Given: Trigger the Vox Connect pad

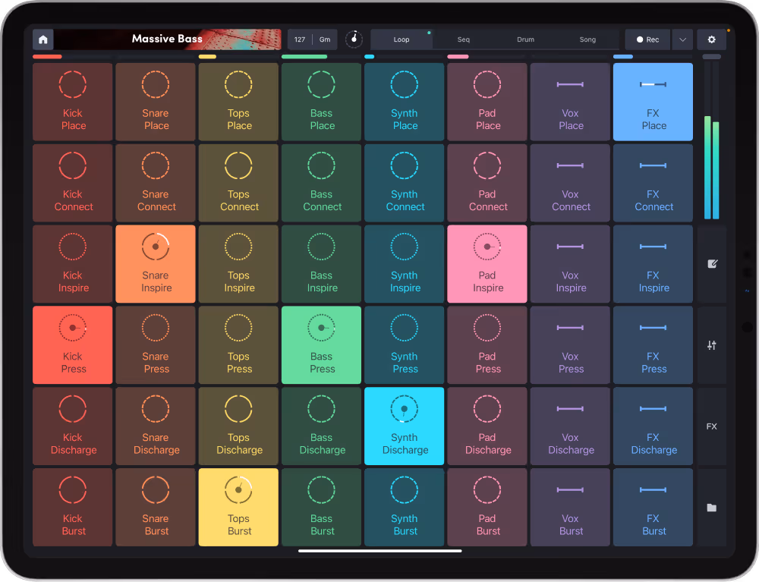Looking at the screenshot, I should (x=570, y=182).
